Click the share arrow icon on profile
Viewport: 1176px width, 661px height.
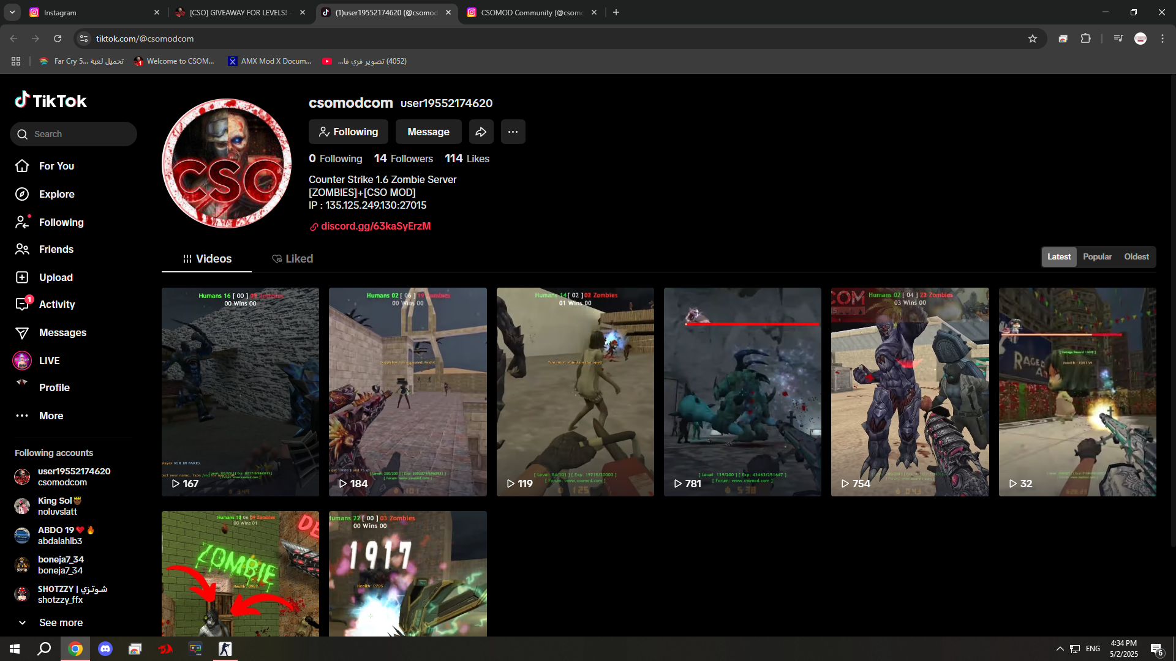point(481,132)
